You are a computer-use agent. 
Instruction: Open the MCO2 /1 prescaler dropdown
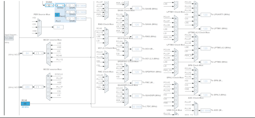coord(39,87)
